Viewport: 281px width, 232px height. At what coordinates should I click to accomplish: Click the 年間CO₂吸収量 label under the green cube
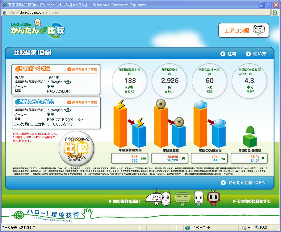click(250, 151)
